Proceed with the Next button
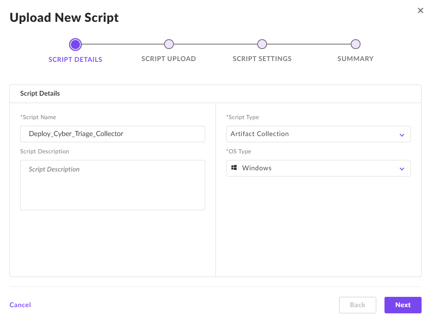Screen dimensions: 429x322 [403, 305]
